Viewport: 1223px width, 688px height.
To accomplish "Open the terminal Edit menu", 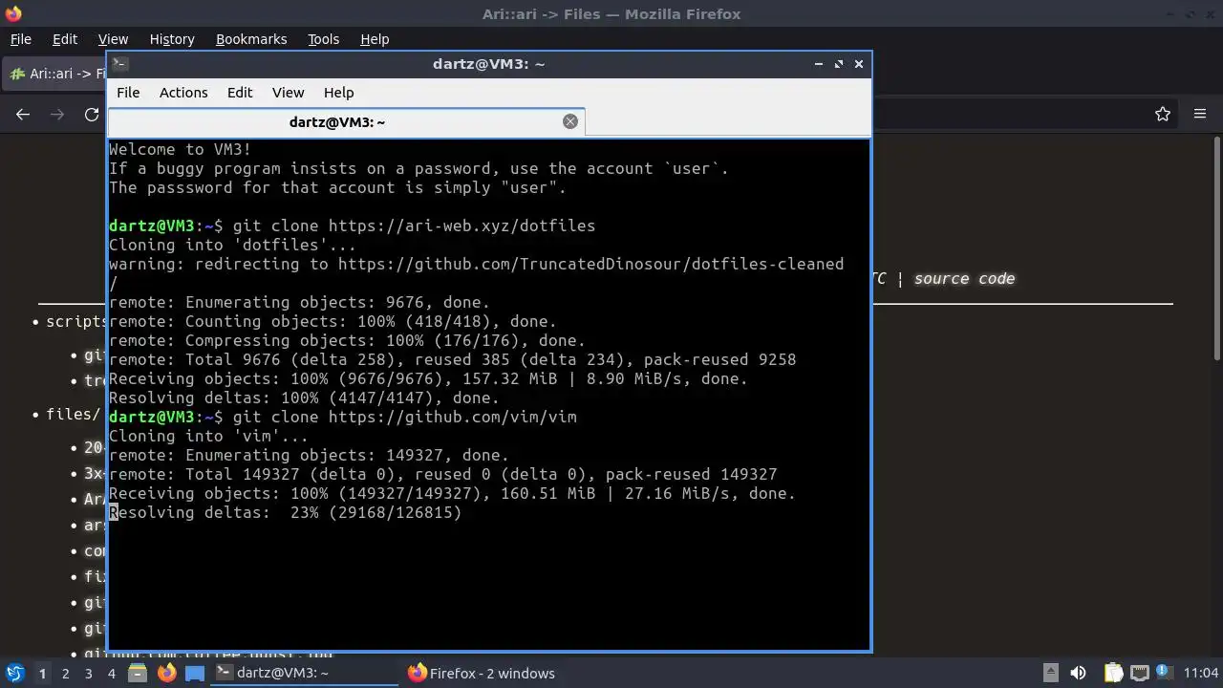I will (x=240, y=92).
